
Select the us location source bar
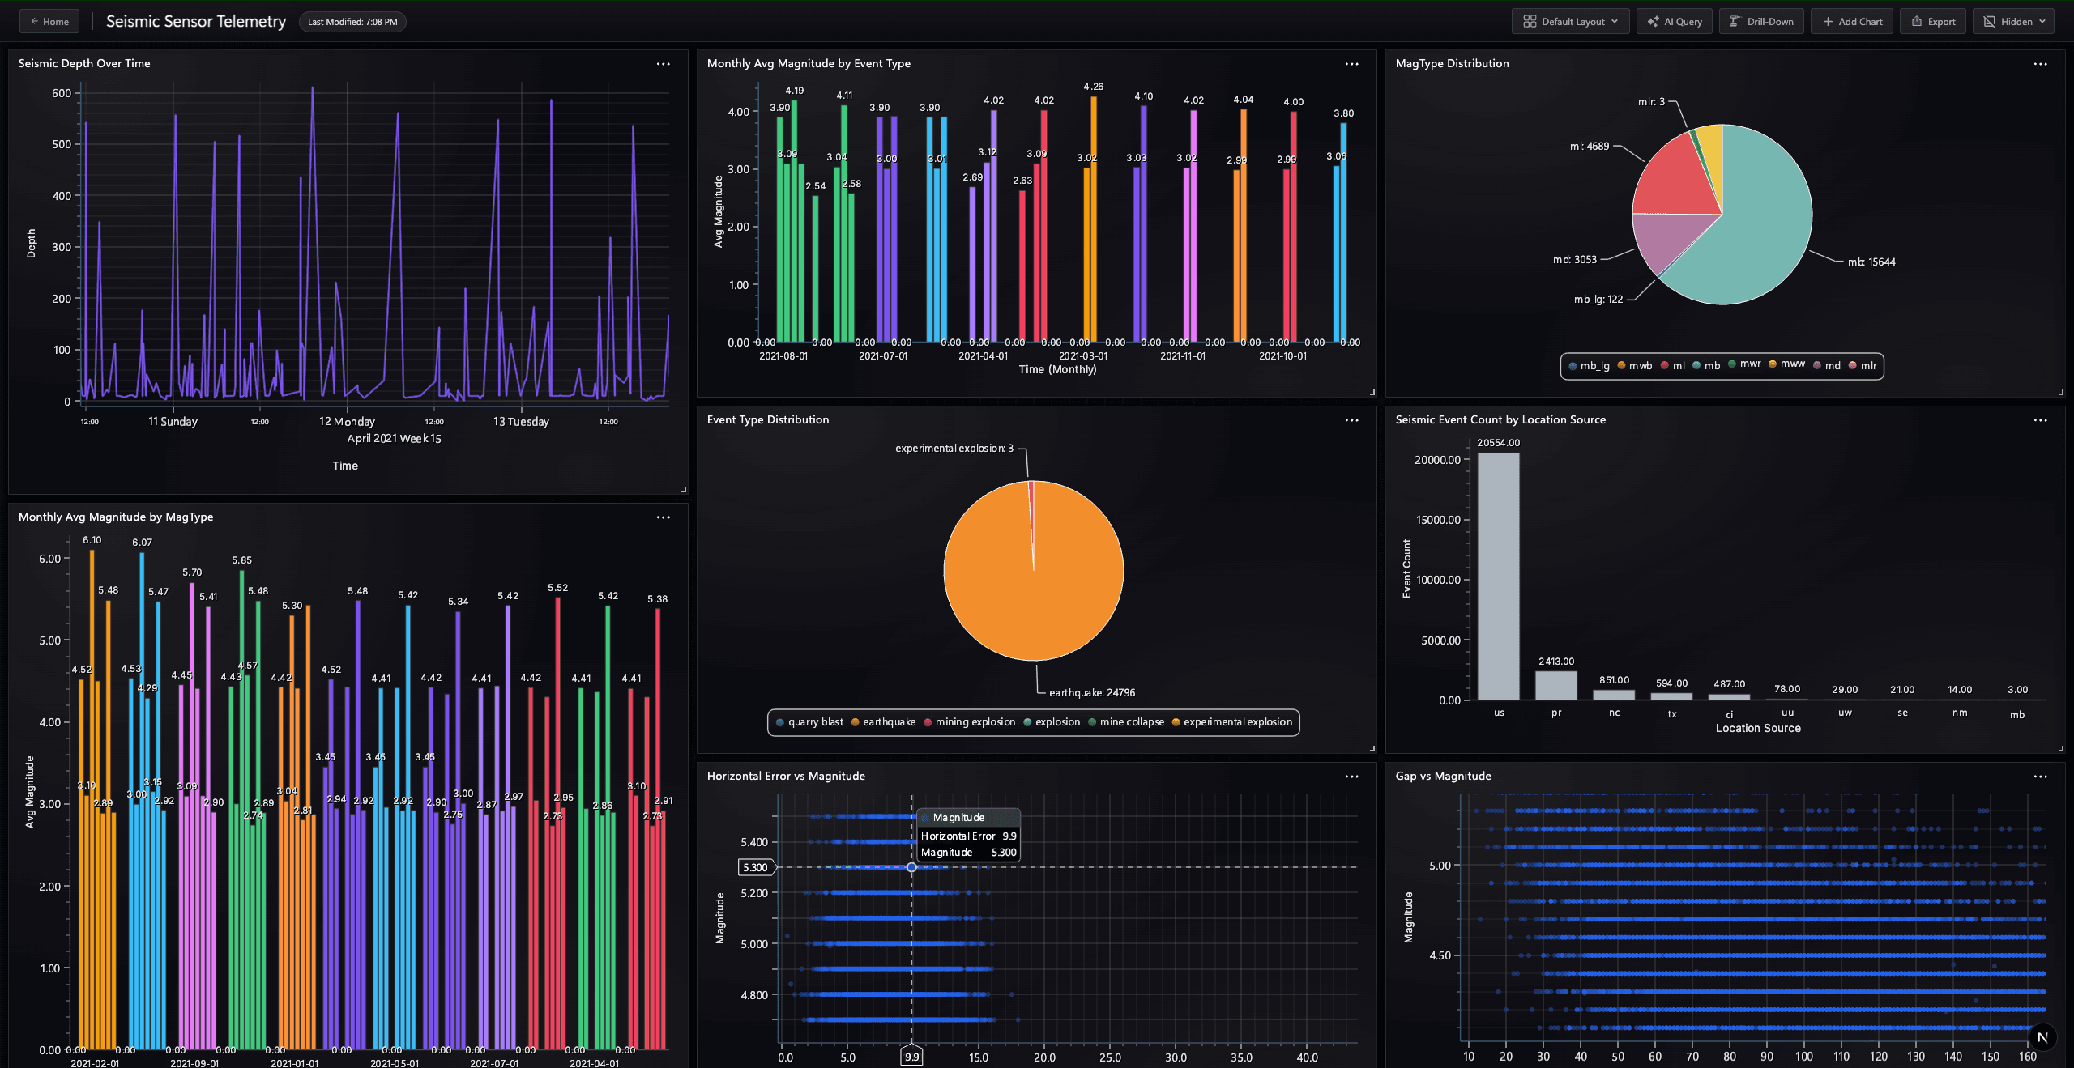1499,577
